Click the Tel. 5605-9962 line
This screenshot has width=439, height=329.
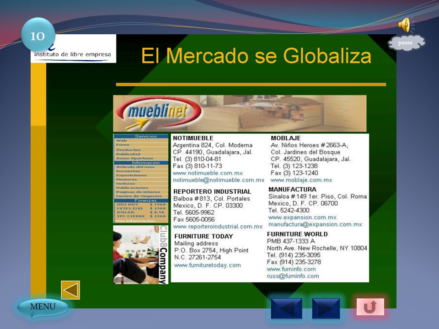[194, 212]
